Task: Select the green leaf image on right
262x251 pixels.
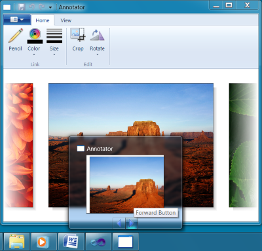Action: [x=243, y=145]
